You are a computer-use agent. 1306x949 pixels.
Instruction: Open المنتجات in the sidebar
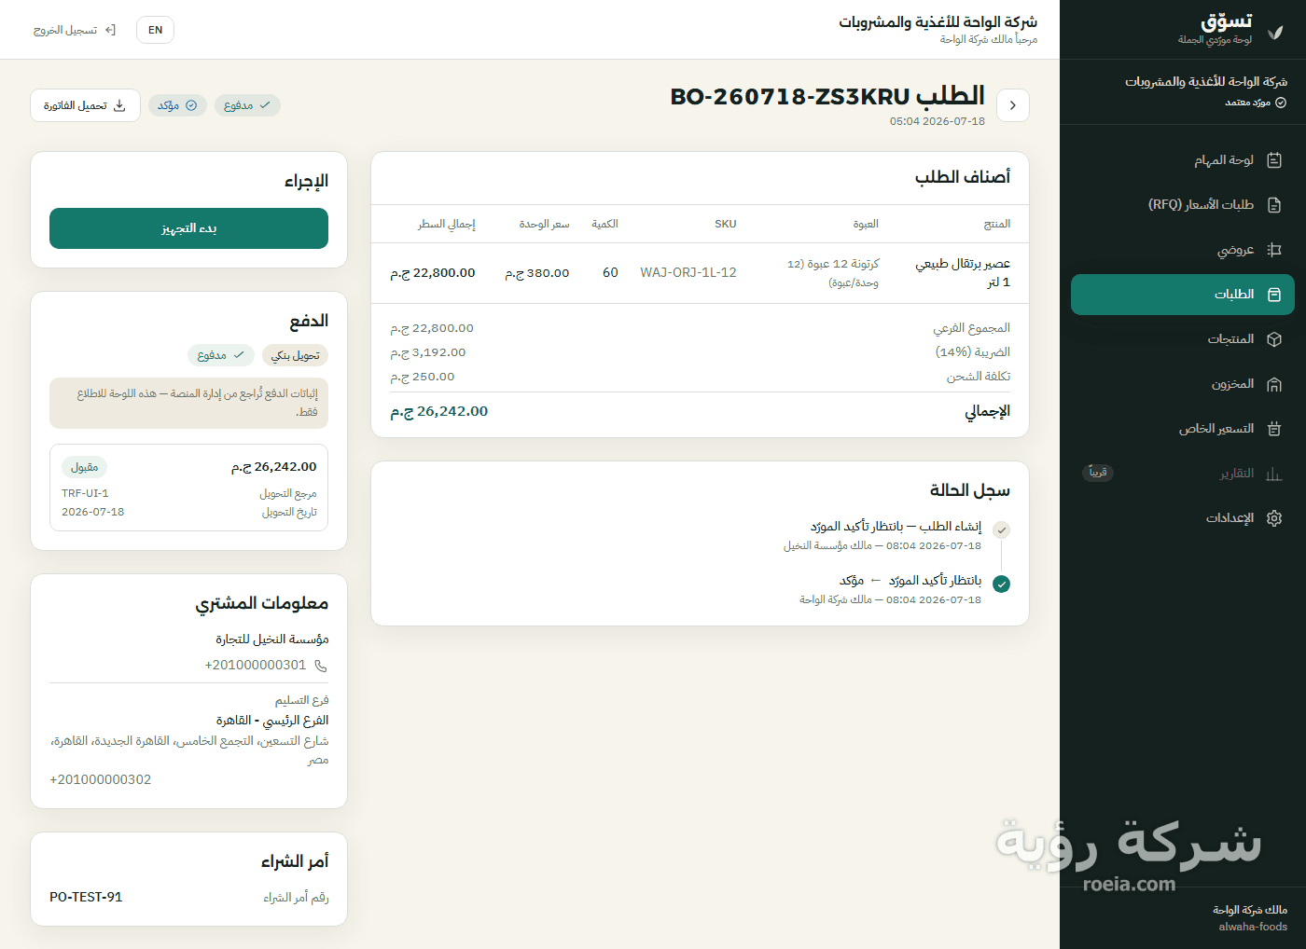click(x=1183, y=339)
